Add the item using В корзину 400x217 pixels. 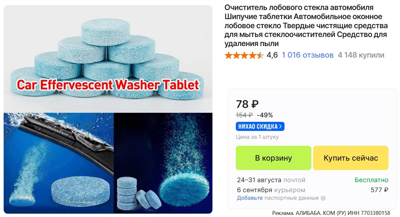coord(273,158)
